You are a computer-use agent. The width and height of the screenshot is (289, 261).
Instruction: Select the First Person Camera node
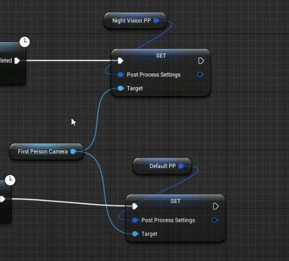coord(47,152)
